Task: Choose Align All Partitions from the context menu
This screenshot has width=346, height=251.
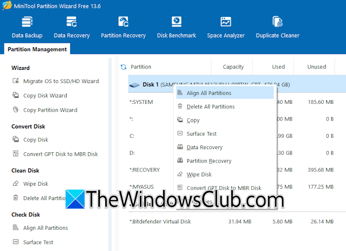Action: (225, 93)
